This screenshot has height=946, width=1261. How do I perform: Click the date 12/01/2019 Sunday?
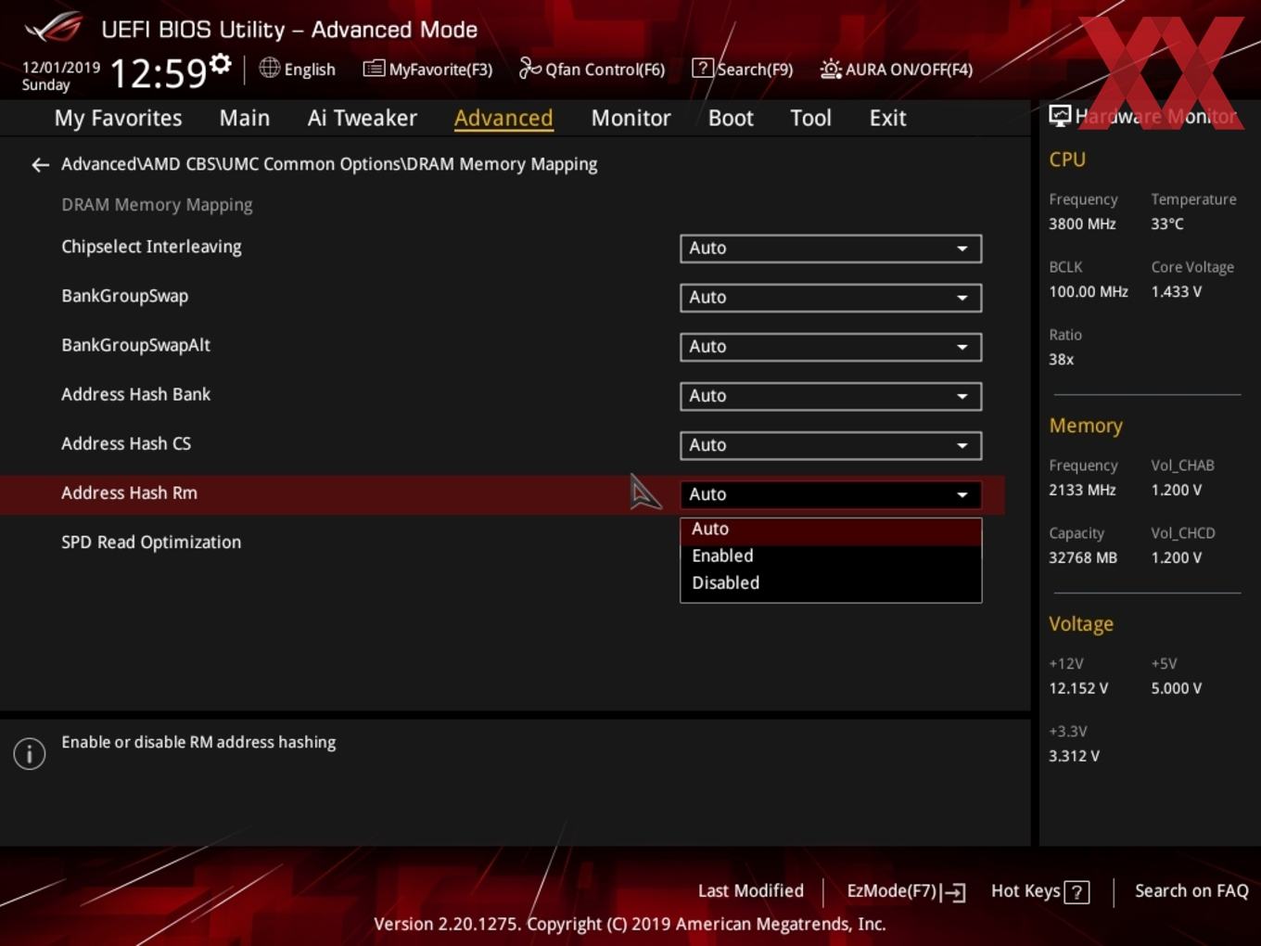(60, 76)
